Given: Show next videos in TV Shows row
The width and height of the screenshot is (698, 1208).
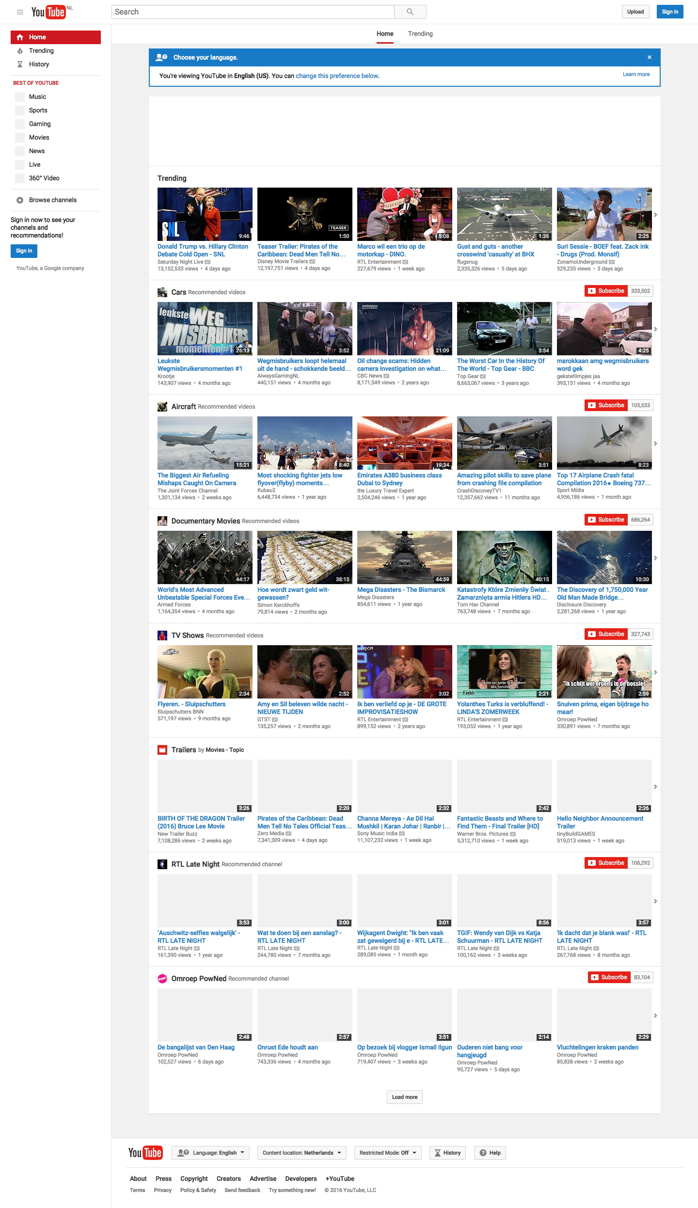Looking at the screenshot, I should 655,672.
